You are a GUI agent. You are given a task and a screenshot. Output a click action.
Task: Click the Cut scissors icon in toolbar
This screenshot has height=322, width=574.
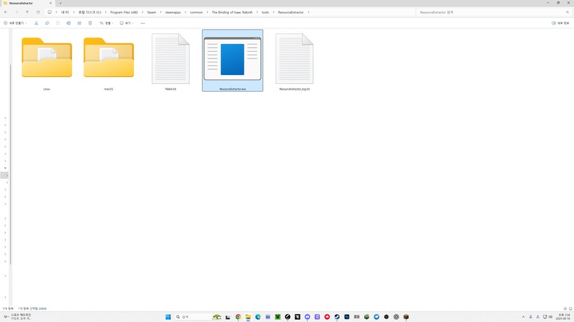pyautogui.click(x=36, y=23)
